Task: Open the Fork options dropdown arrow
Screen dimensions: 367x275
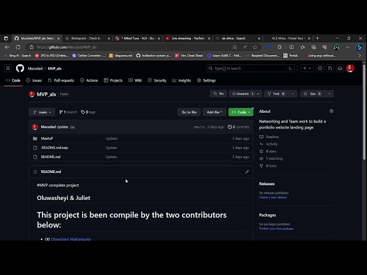Action: coord(292,94)
